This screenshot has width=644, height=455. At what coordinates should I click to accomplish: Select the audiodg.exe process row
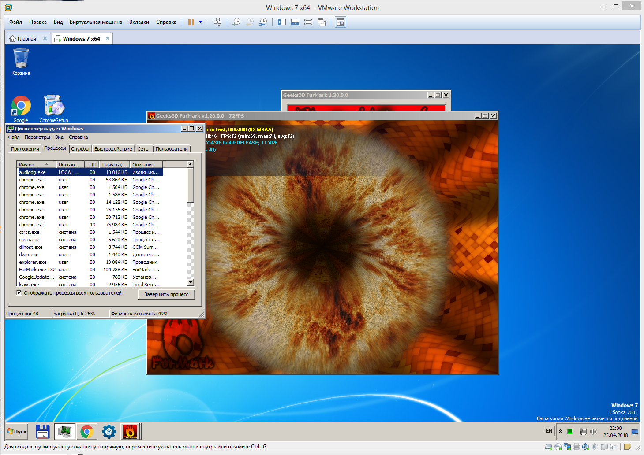(x=90, y=172)
